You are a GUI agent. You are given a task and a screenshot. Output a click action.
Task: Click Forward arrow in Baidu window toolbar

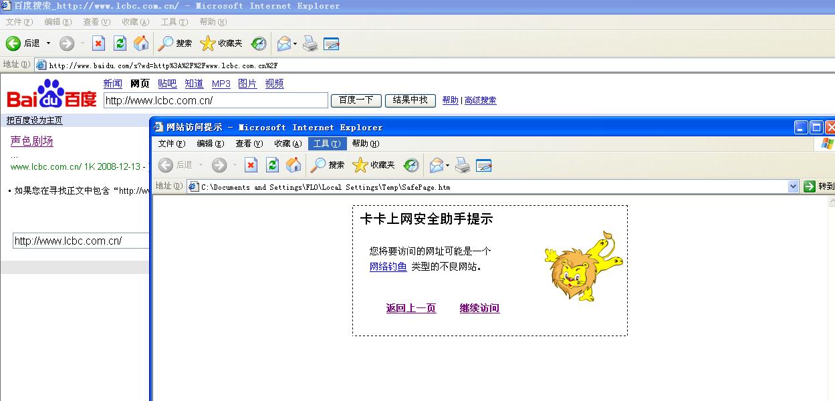pos(66,43)
